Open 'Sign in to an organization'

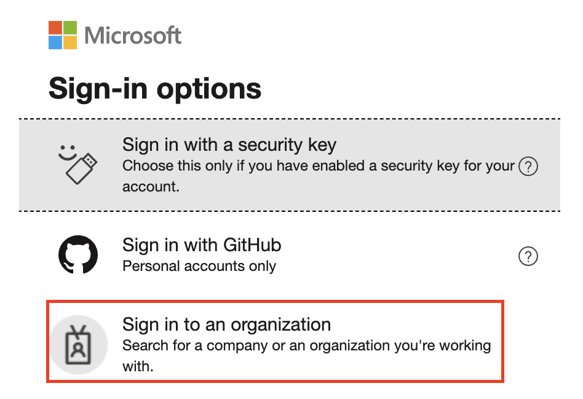click(226, 324)
